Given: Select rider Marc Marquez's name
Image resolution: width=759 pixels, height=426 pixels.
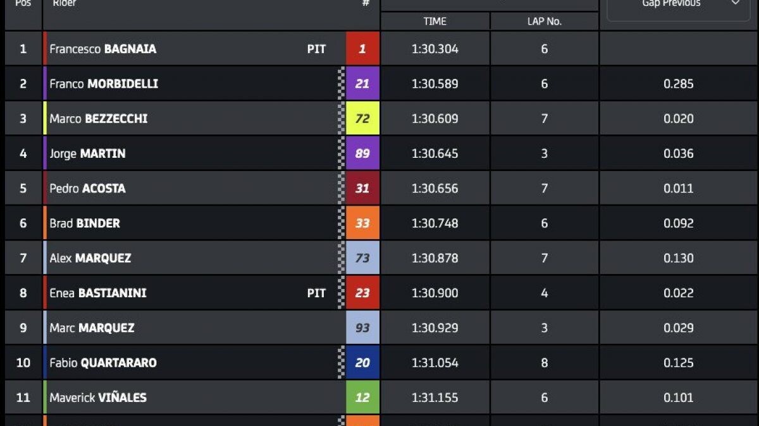Looking at the screenshot, I should (92, 328).
